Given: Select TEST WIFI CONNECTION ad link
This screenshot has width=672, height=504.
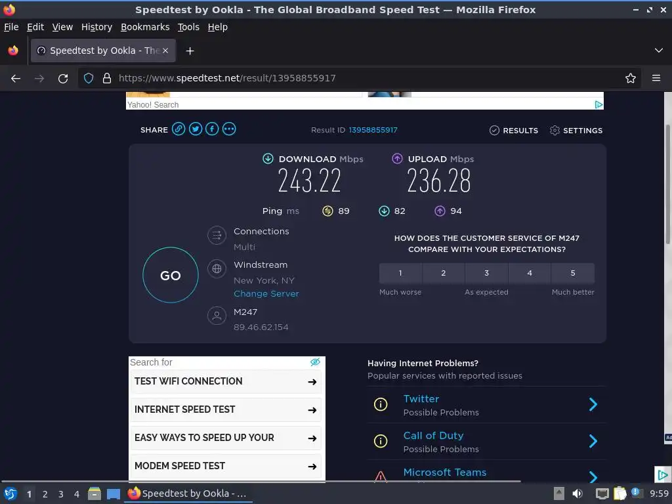Looking at the screenshot, I should coord(226,381).
